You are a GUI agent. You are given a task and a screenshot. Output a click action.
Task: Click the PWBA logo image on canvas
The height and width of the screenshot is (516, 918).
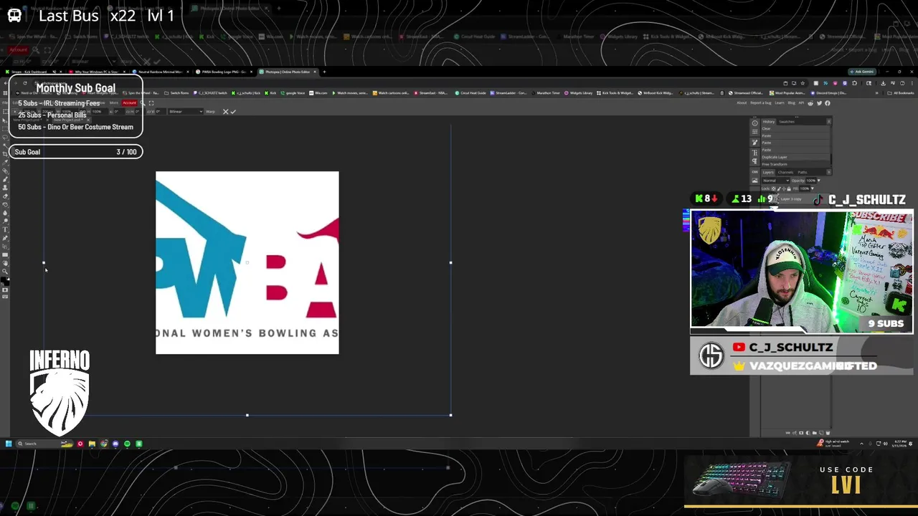point(247,262)
